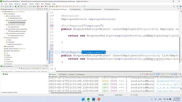This screenshot has height=102, width=182.
Task: Close the EmployeeController.java tab
Action: pos(68,9)
